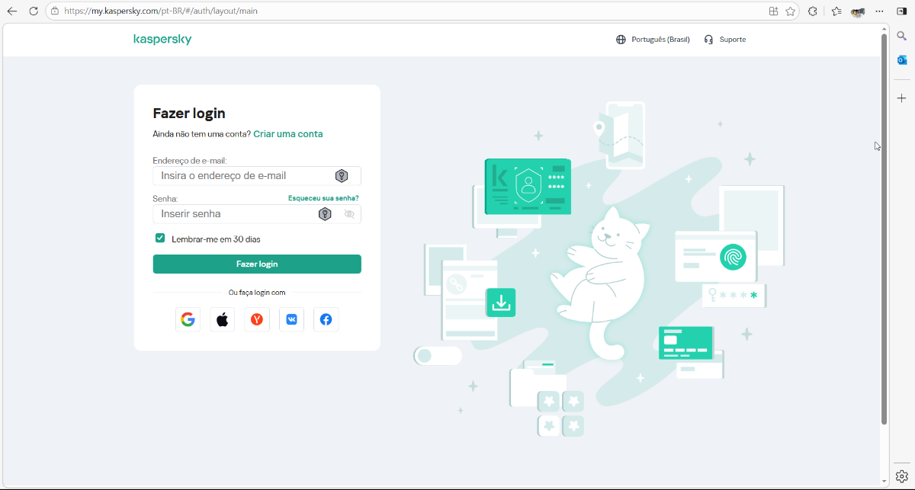Sign in with Facebook icon
The image size is (915, 490).
click(326, 319)
